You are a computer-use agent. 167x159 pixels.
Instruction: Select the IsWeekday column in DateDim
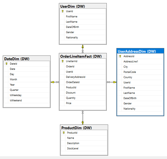[x=27, y=95]
